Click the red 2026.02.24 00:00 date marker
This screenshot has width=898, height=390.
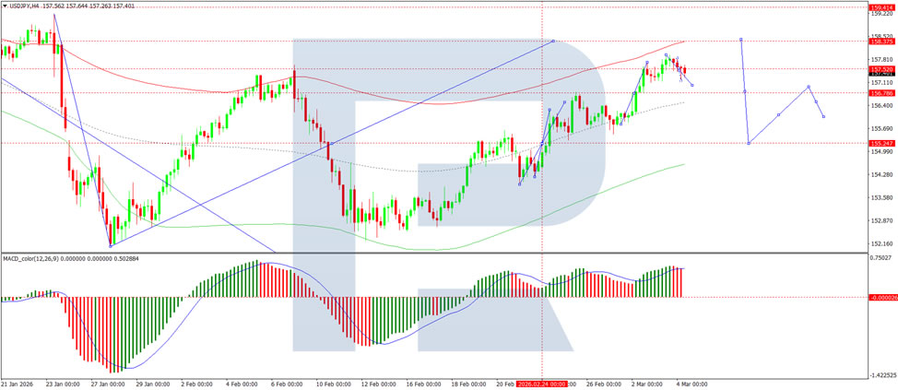click(x=542, y=384)
